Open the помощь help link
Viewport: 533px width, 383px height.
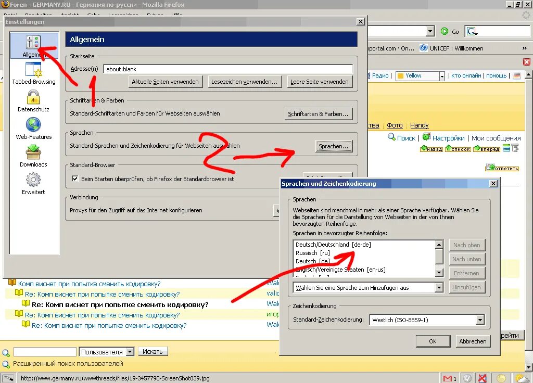tap(496, 75)
